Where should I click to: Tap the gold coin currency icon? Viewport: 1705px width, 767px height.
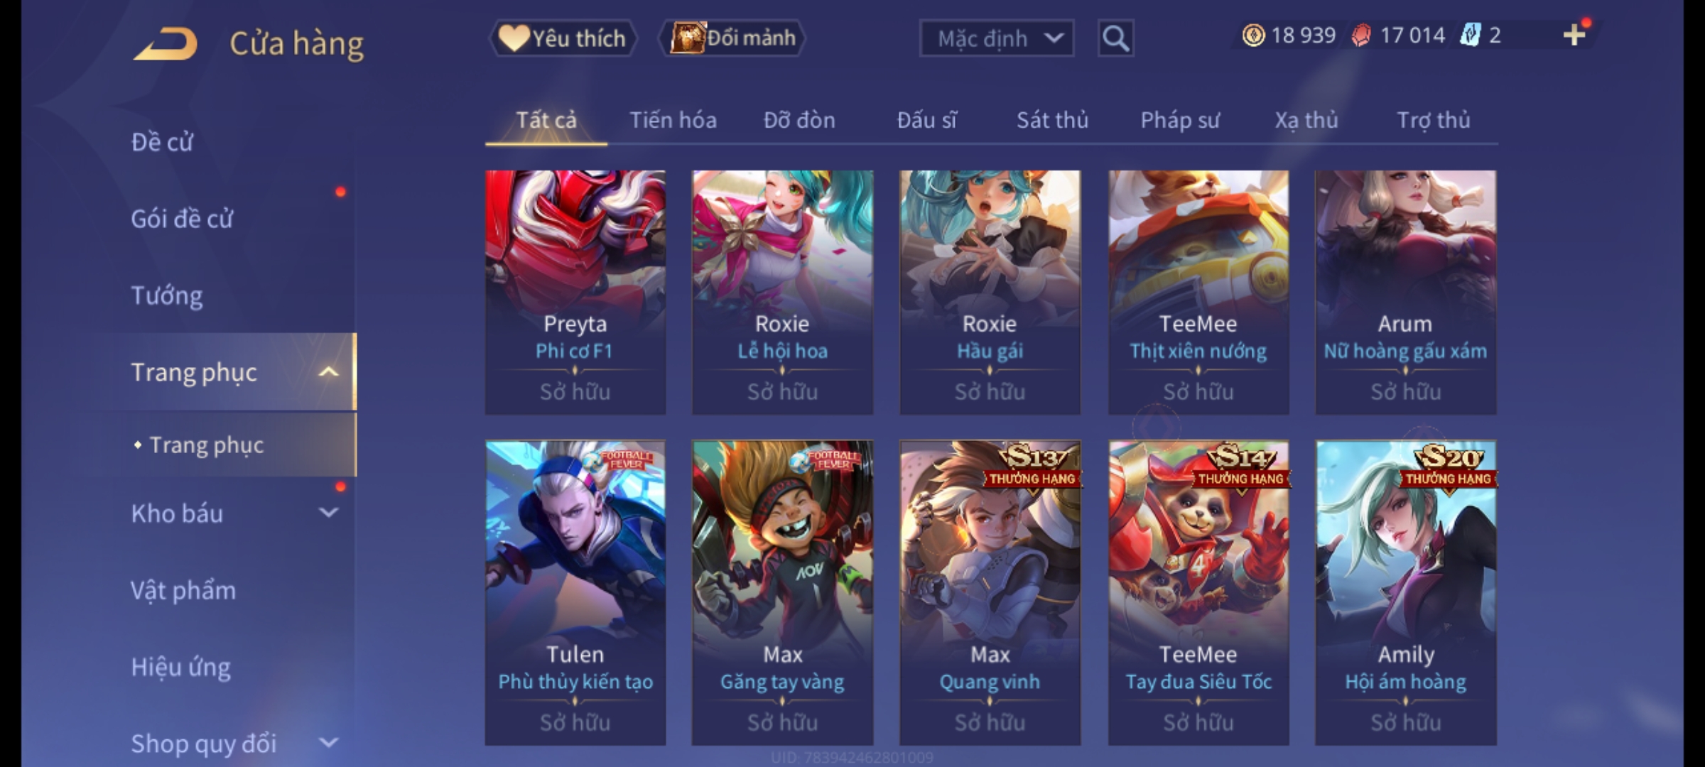1253,35
